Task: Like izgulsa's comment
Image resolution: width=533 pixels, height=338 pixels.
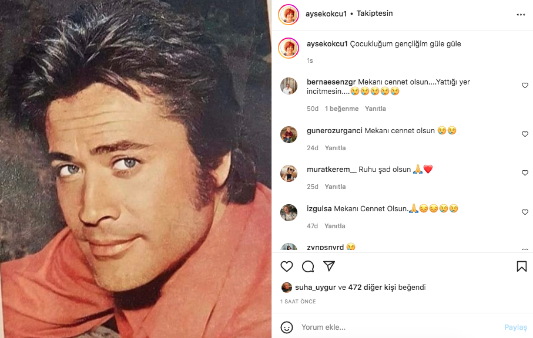Action: point(525,212)
